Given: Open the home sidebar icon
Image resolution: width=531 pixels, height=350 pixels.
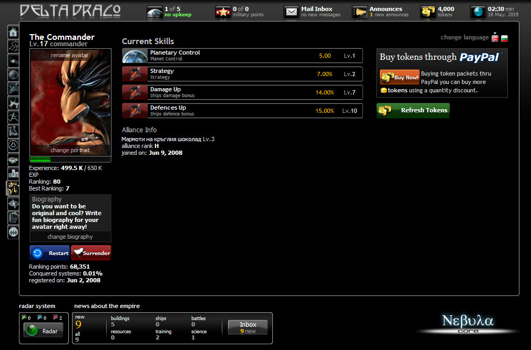Looking at the screenshot, I should pos(13,32).
